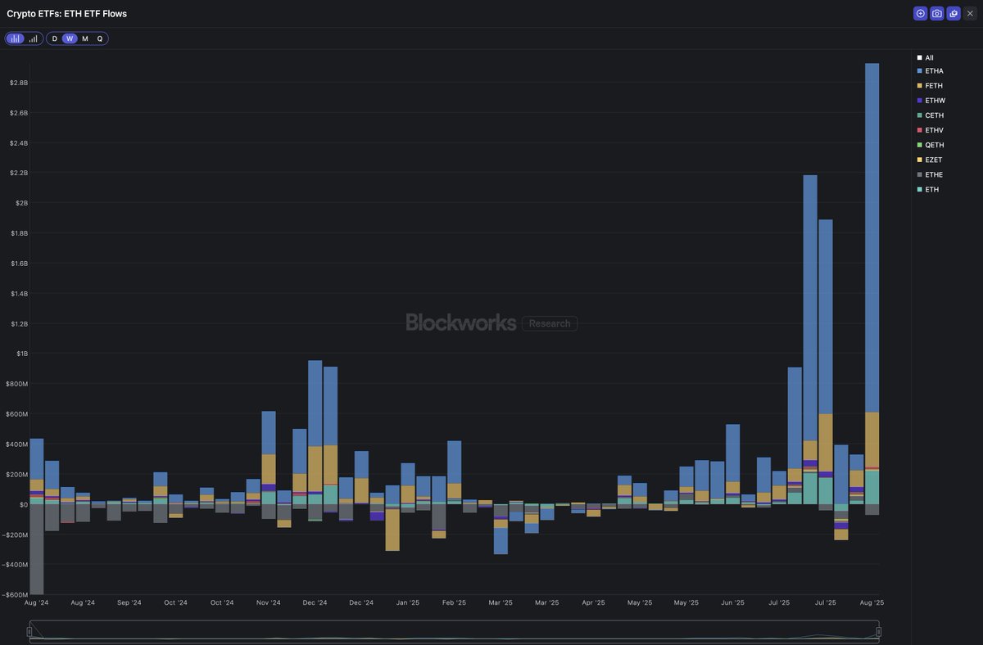Click the Research badge beside Blockworks watermark
This screenshot has width=983, height=645.
coord(549,323)
